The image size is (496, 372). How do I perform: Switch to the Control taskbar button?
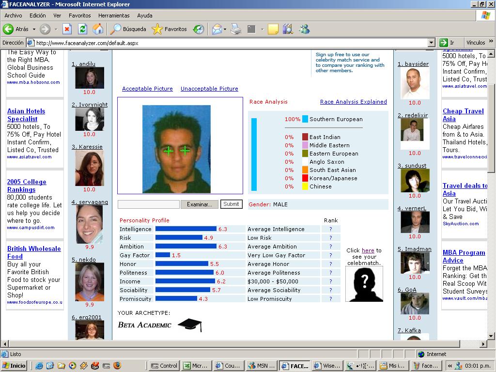click(164, 366)
